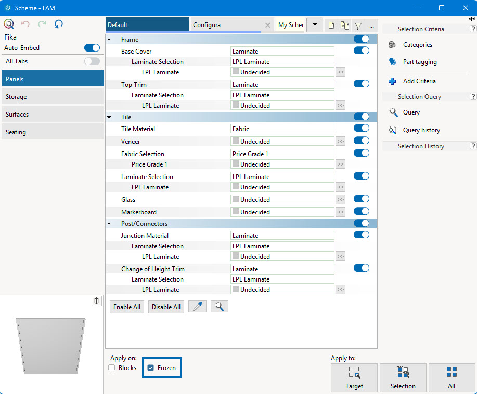The width and height of the screenshot is (477, 394).
Task: Click Apply to All button
Action: point(452,378)
